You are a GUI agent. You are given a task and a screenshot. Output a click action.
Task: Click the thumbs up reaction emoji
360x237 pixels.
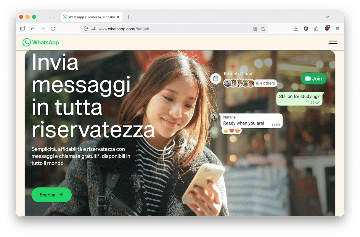click(x=226, y=131)
